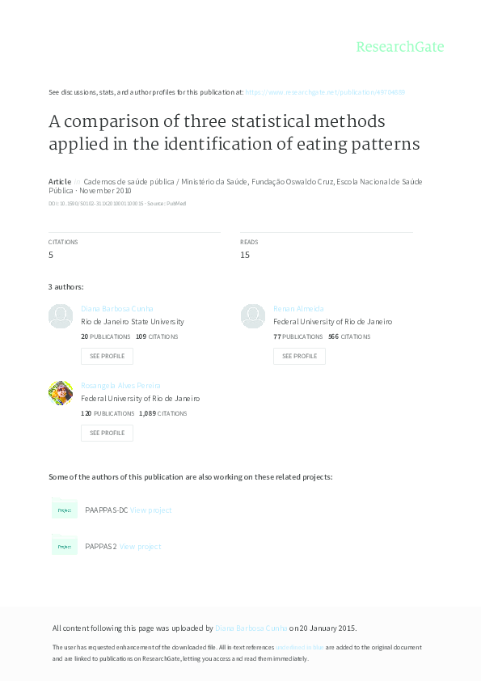Click the citations count 5
This screenshot has width=481, height=681.
point(51,255)
